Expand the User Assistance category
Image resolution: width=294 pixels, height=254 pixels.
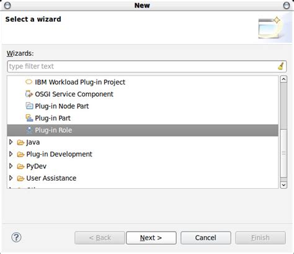click(11, 178)
